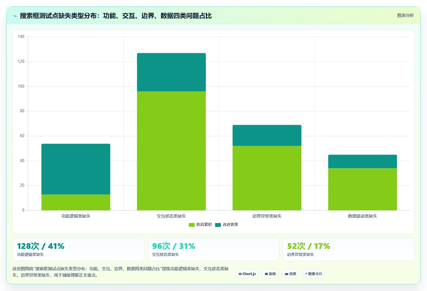Toggle the 阶段累积 legend item
This screenshot has width=427, height=291.
(x=200, y=225)
